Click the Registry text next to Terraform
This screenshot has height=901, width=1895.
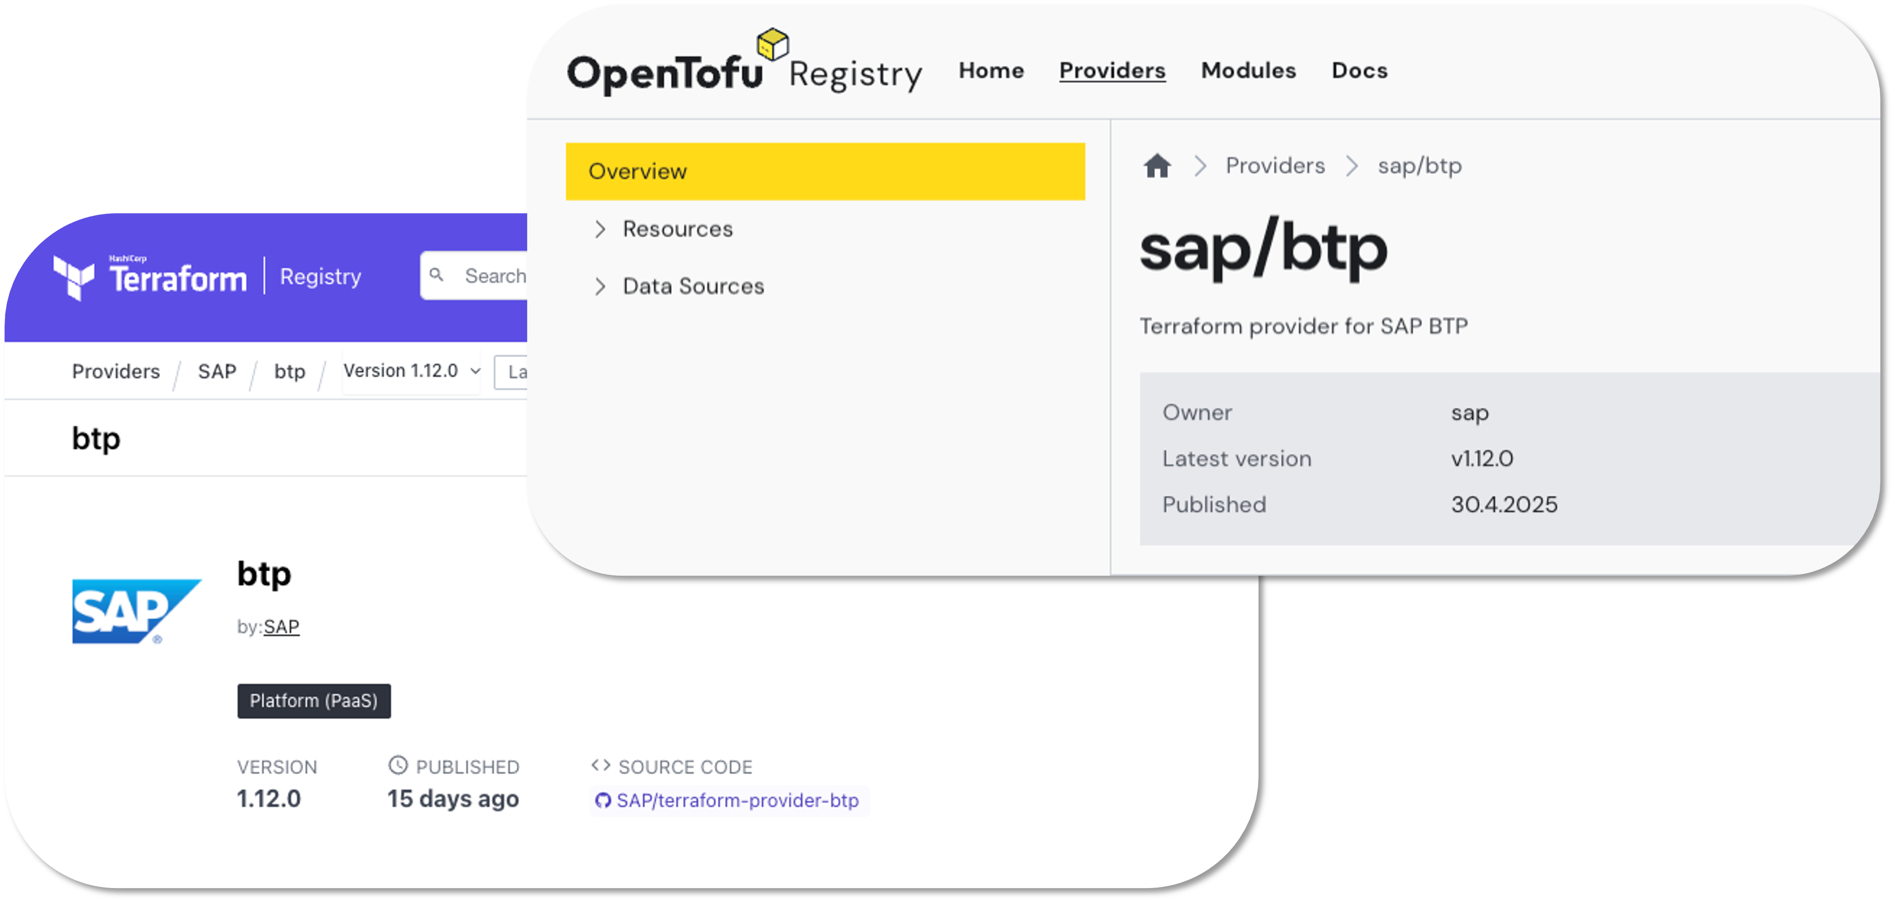320,277
